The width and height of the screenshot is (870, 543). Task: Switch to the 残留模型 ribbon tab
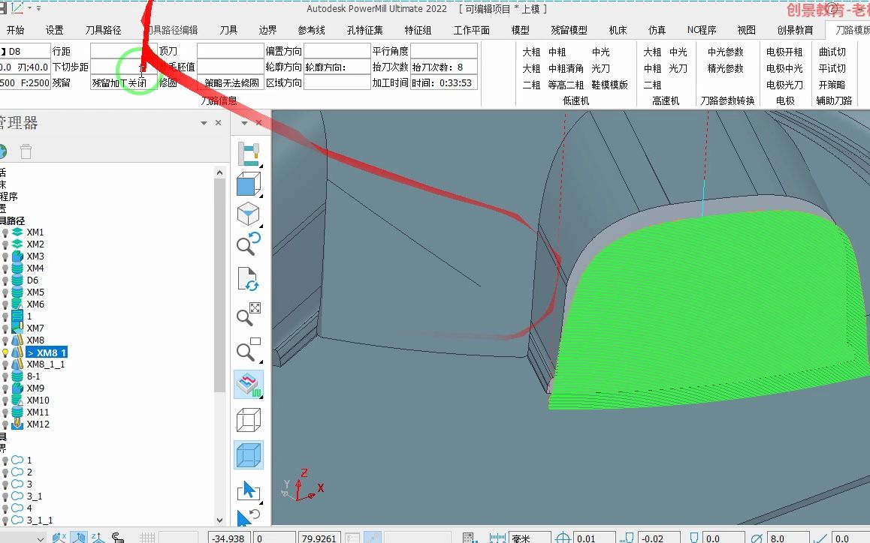[x=569, y=30]
